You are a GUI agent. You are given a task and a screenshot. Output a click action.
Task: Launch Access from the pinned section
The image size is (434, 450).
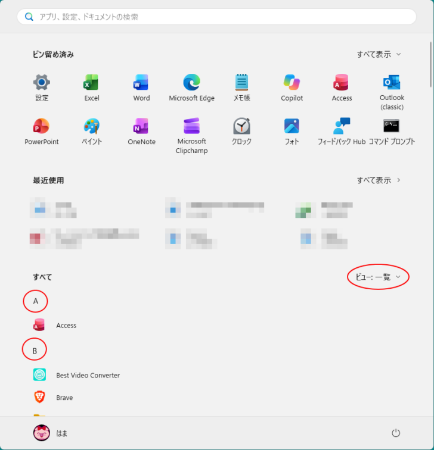pos(342,87)
